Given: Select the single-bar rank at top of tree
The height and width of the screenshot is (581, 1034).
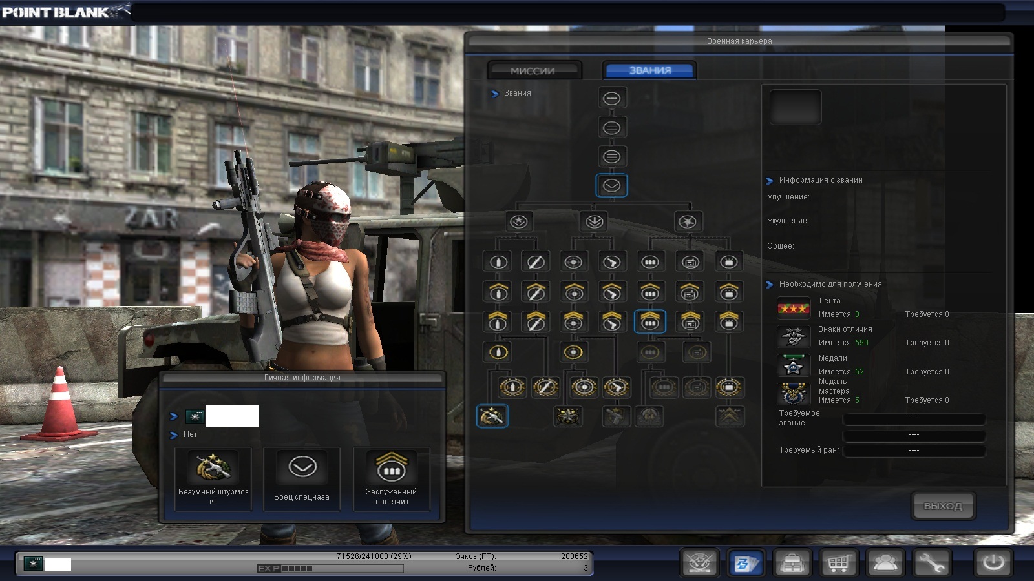Looking at the screenshot, I should (611, 98).
